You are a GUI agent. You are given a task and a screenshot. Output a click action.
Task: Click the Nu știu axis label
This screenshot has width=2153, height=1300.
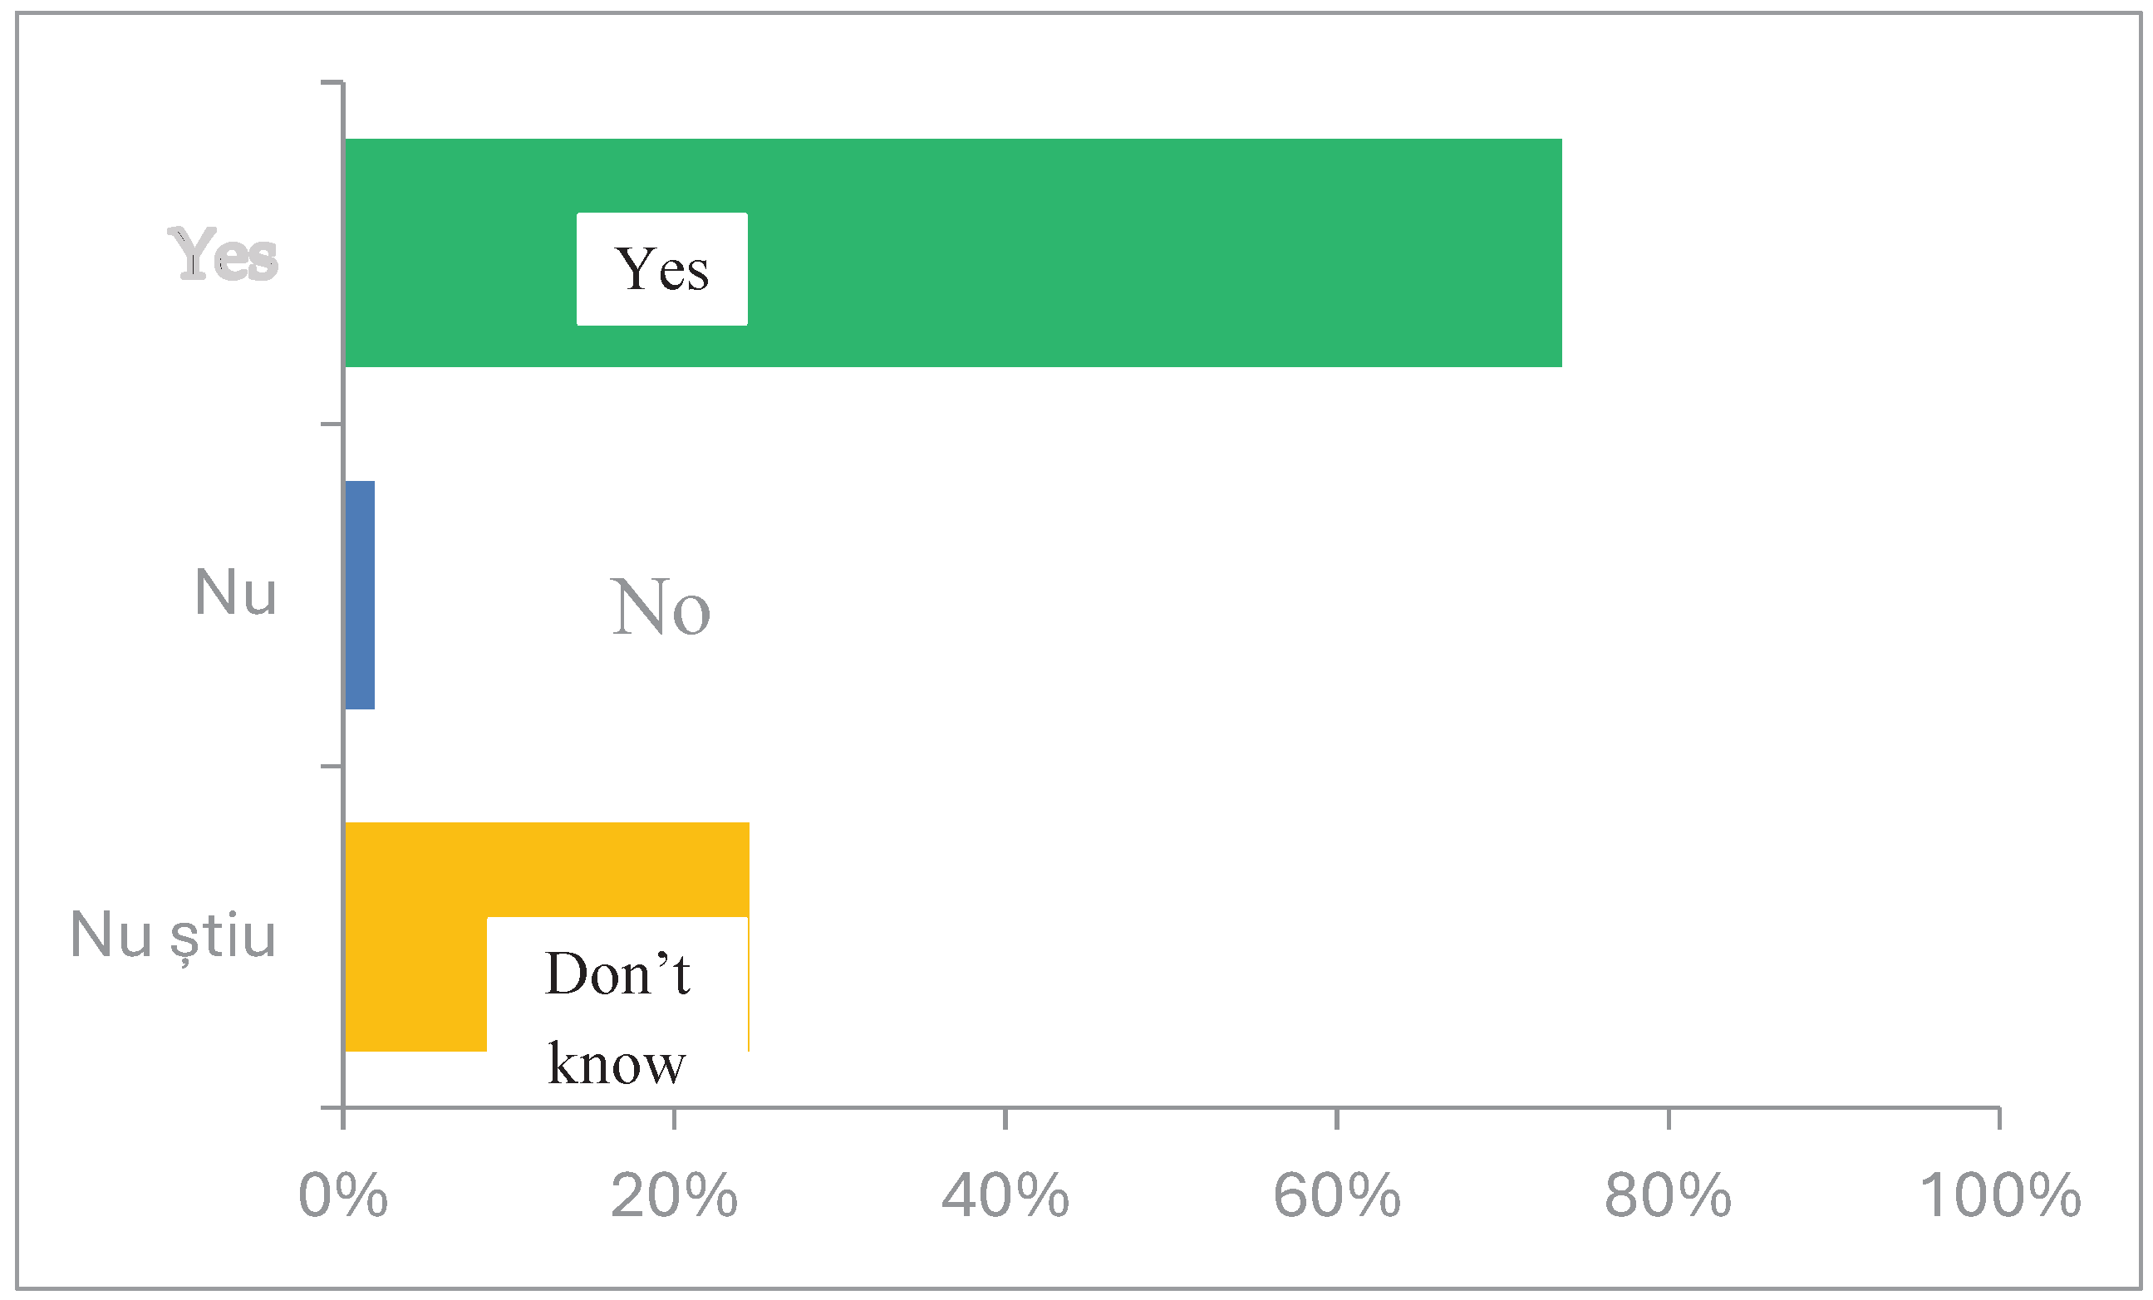(173, 935)
